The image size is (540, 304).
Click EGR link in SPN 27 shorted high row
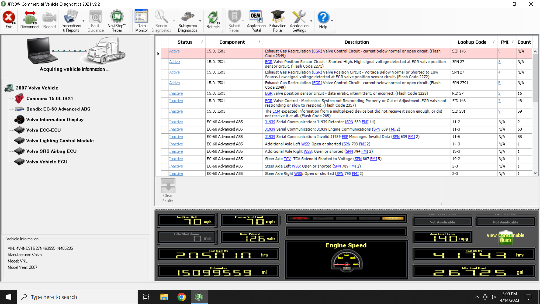coord(269,62)
